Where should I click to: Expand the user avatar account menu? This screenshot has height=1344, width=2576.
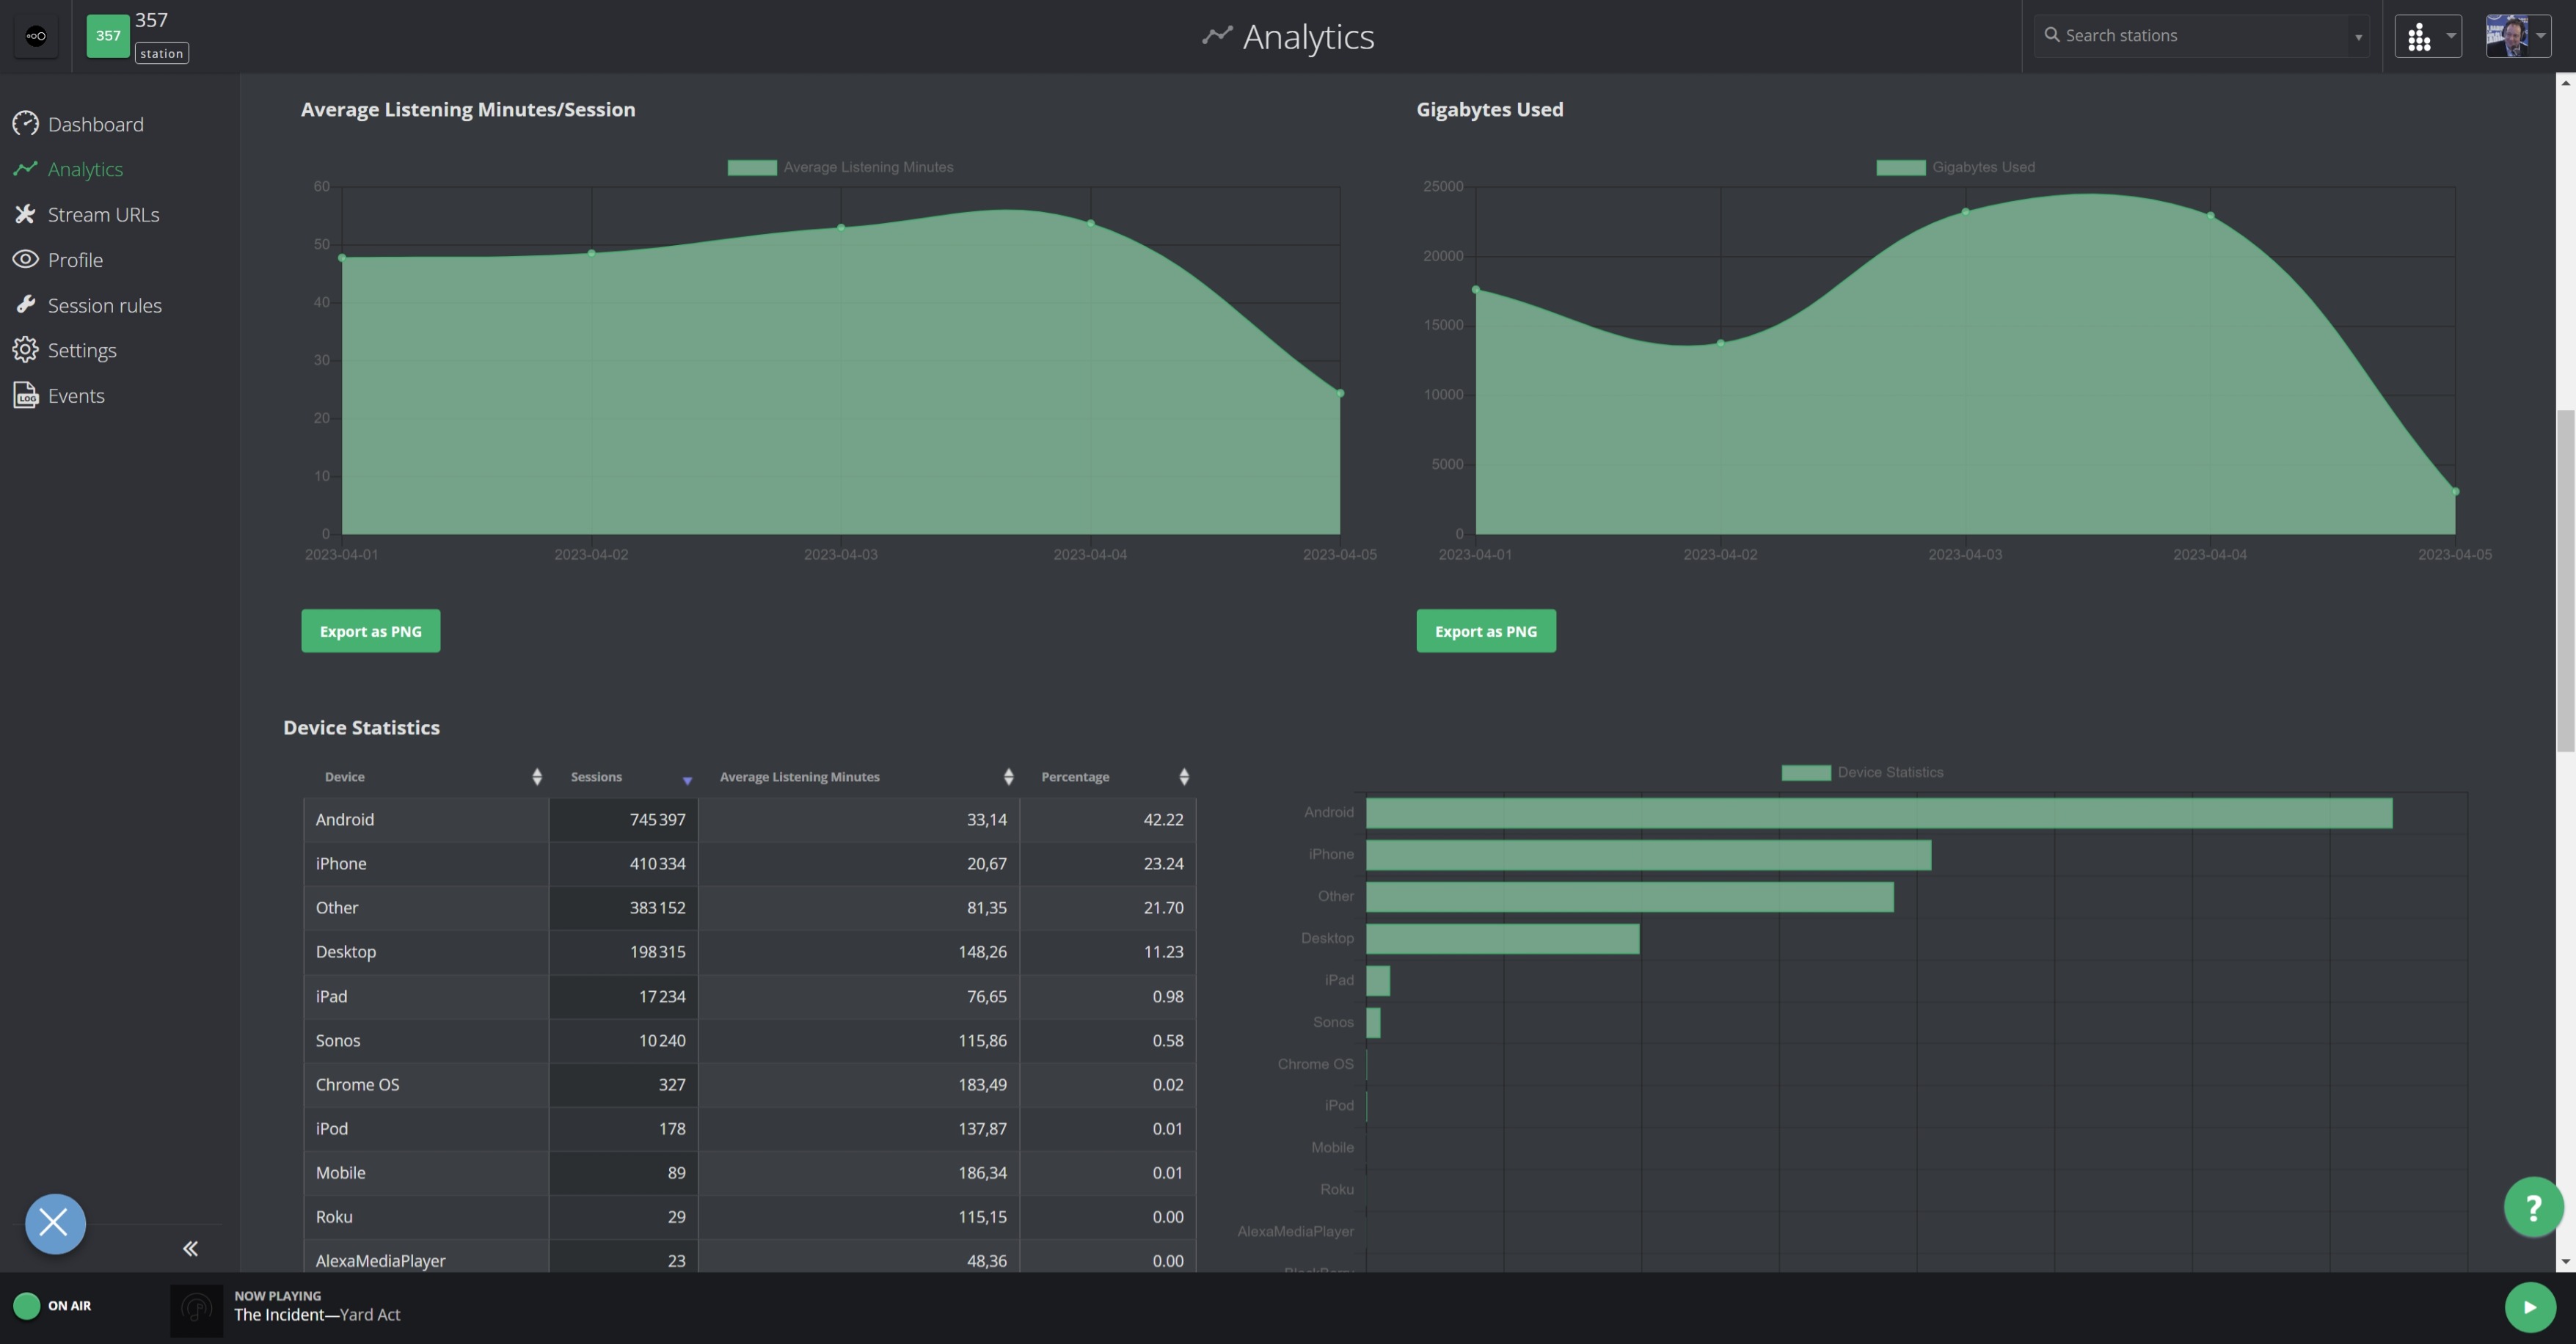2518,36
